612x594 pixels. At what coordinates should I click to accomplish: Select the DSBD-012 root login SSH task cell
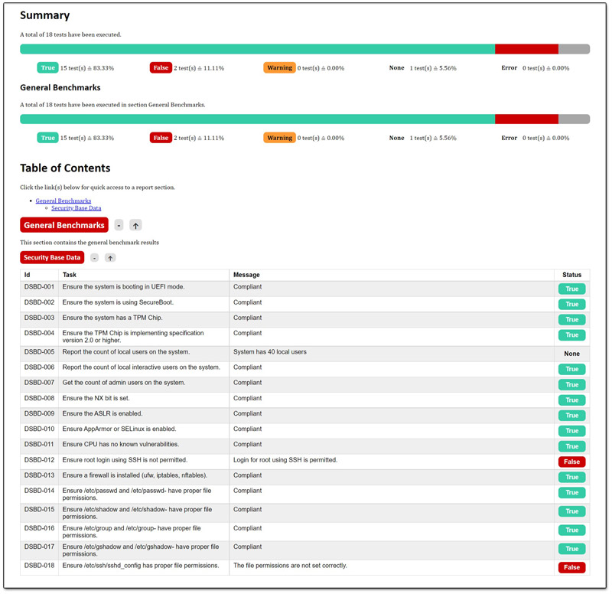143,460
